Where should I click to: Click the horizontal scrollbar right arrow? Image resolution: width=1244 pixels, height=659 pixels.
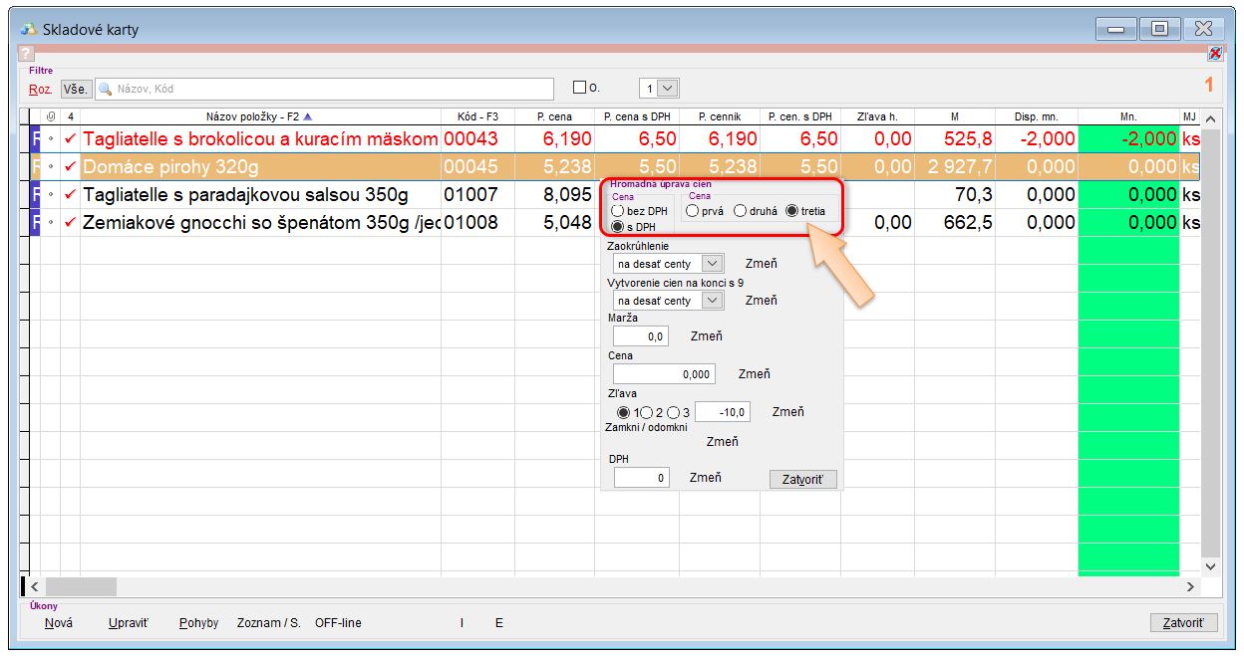(1190, 586)
